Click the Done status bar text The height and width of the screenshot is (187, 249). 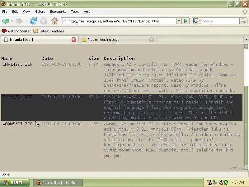6,174
